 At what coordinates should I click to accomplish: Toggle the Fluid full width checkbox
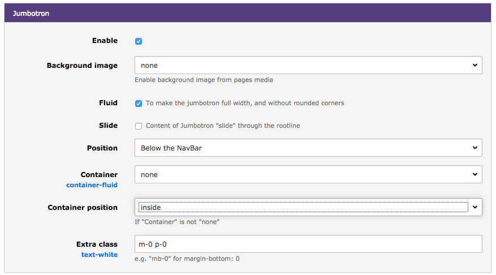(139, 104)
